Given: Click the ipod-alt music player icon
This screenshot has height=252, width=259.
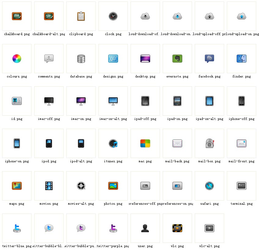Looking at the screenshot, I should click(x=81, y=143).
